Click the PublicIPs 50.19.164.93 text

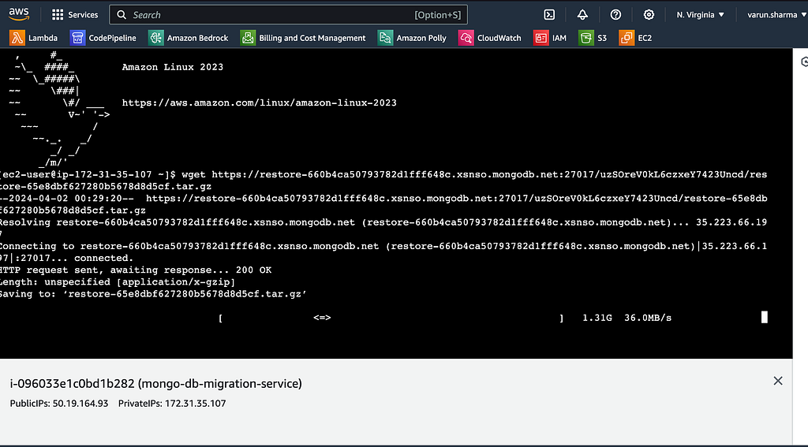59,403
